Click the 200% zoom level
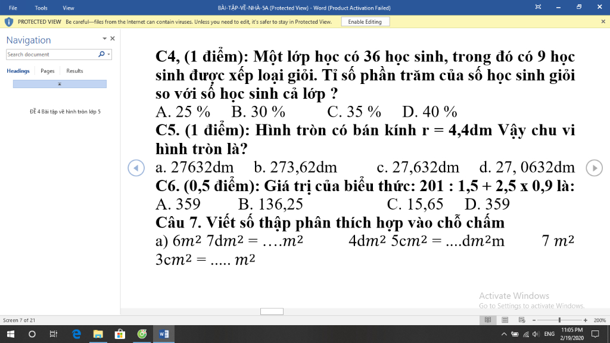The height and width of the screenshot is (343, 610). tap(599, 320)
